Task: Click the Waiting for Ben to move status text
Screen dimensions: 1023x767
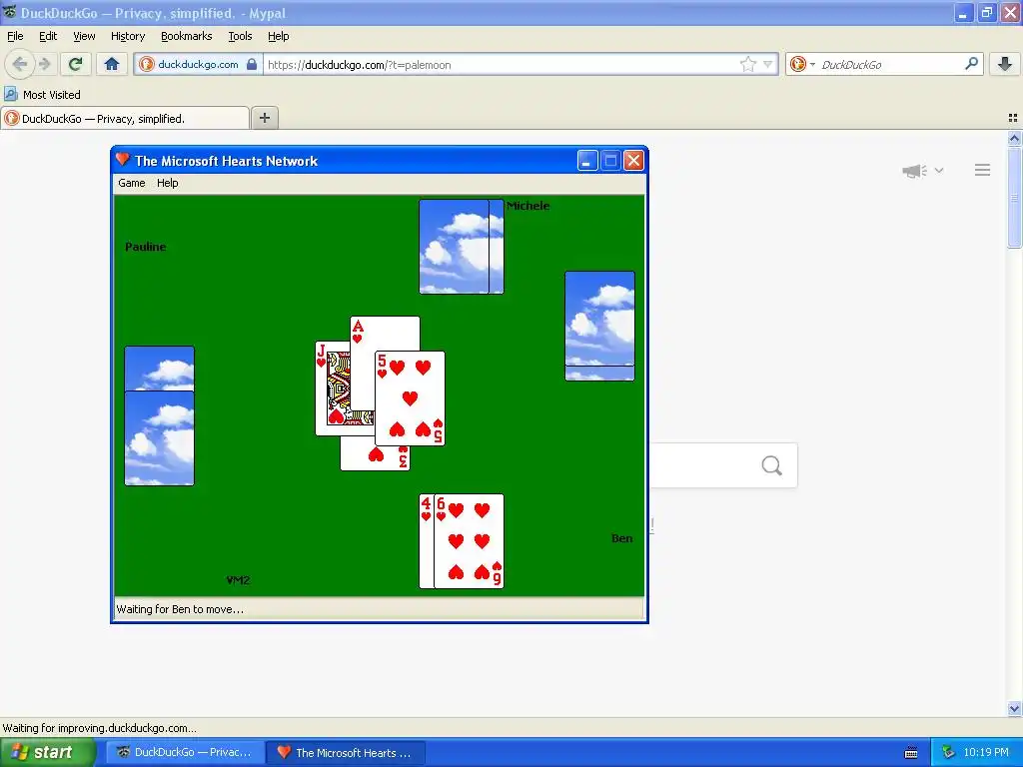Action: point(180,609)
